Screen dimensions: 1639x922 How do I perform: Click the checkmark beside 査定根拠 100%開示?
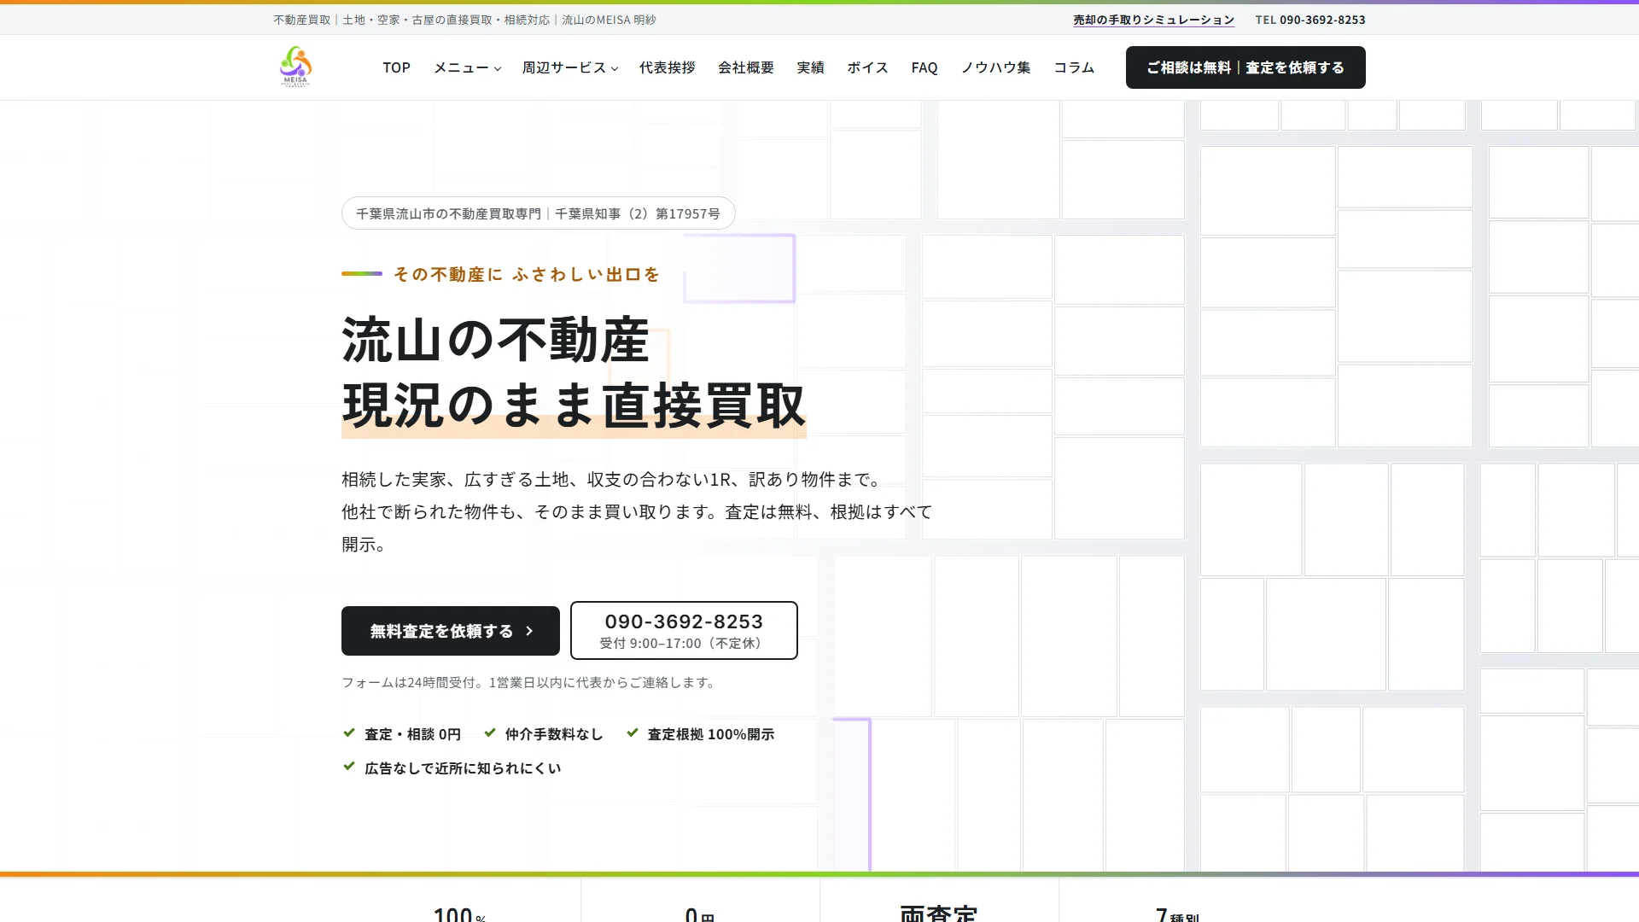pos(633,732)
